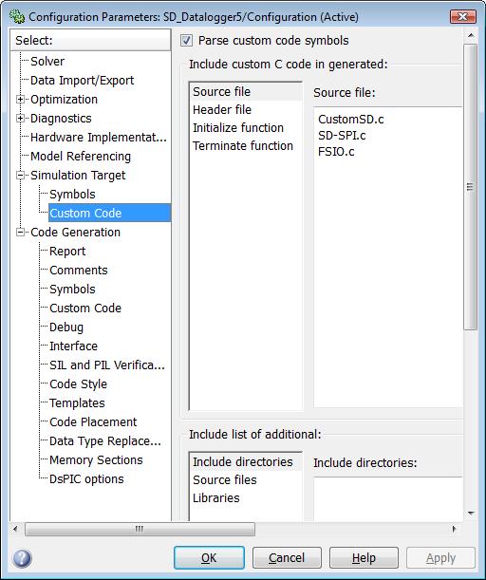Click the horizontal scrollbar thumb
The image size is (486, 580).
point(140,529)
